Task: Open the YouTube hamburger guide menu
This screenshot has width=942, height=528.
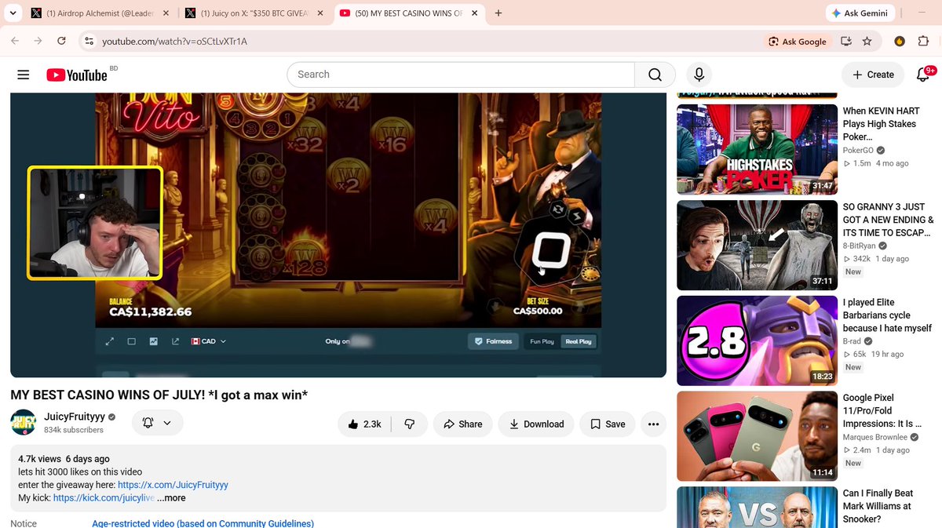Action: point(24,75)
